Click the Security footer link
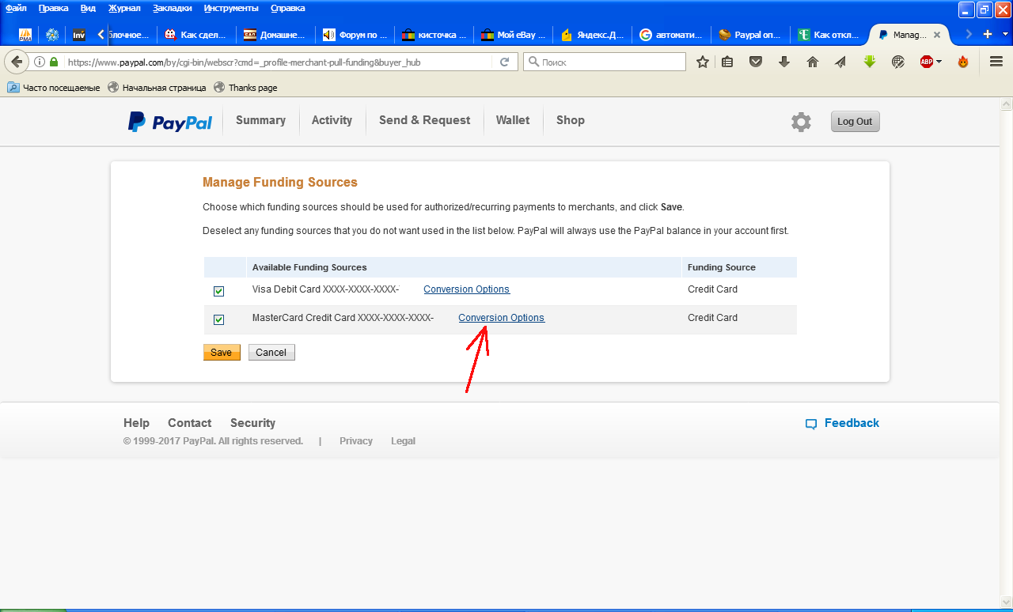Image resolution: width=1013 pixels, height=612 pixels. coord(252,423)
